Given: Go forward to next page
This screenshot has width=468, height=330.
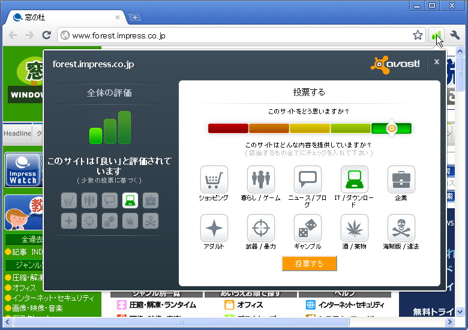Looking at the screenshot, I should click(29, 35).
